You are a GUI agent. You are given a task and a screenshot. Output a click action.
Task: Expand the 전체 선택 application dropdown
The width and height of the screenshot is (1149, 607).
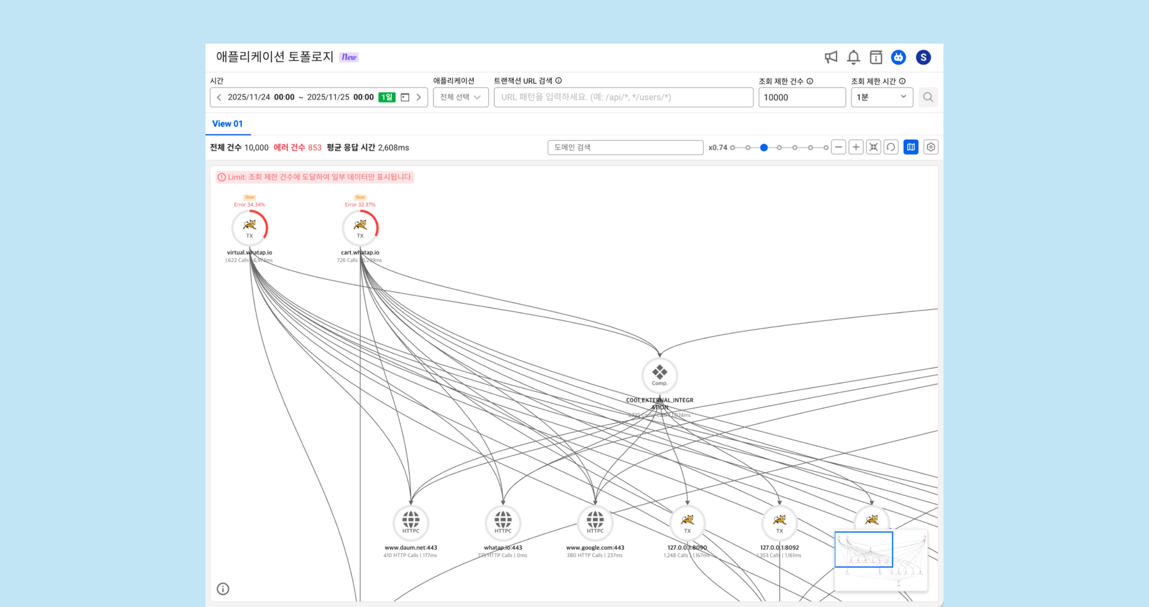460,97
